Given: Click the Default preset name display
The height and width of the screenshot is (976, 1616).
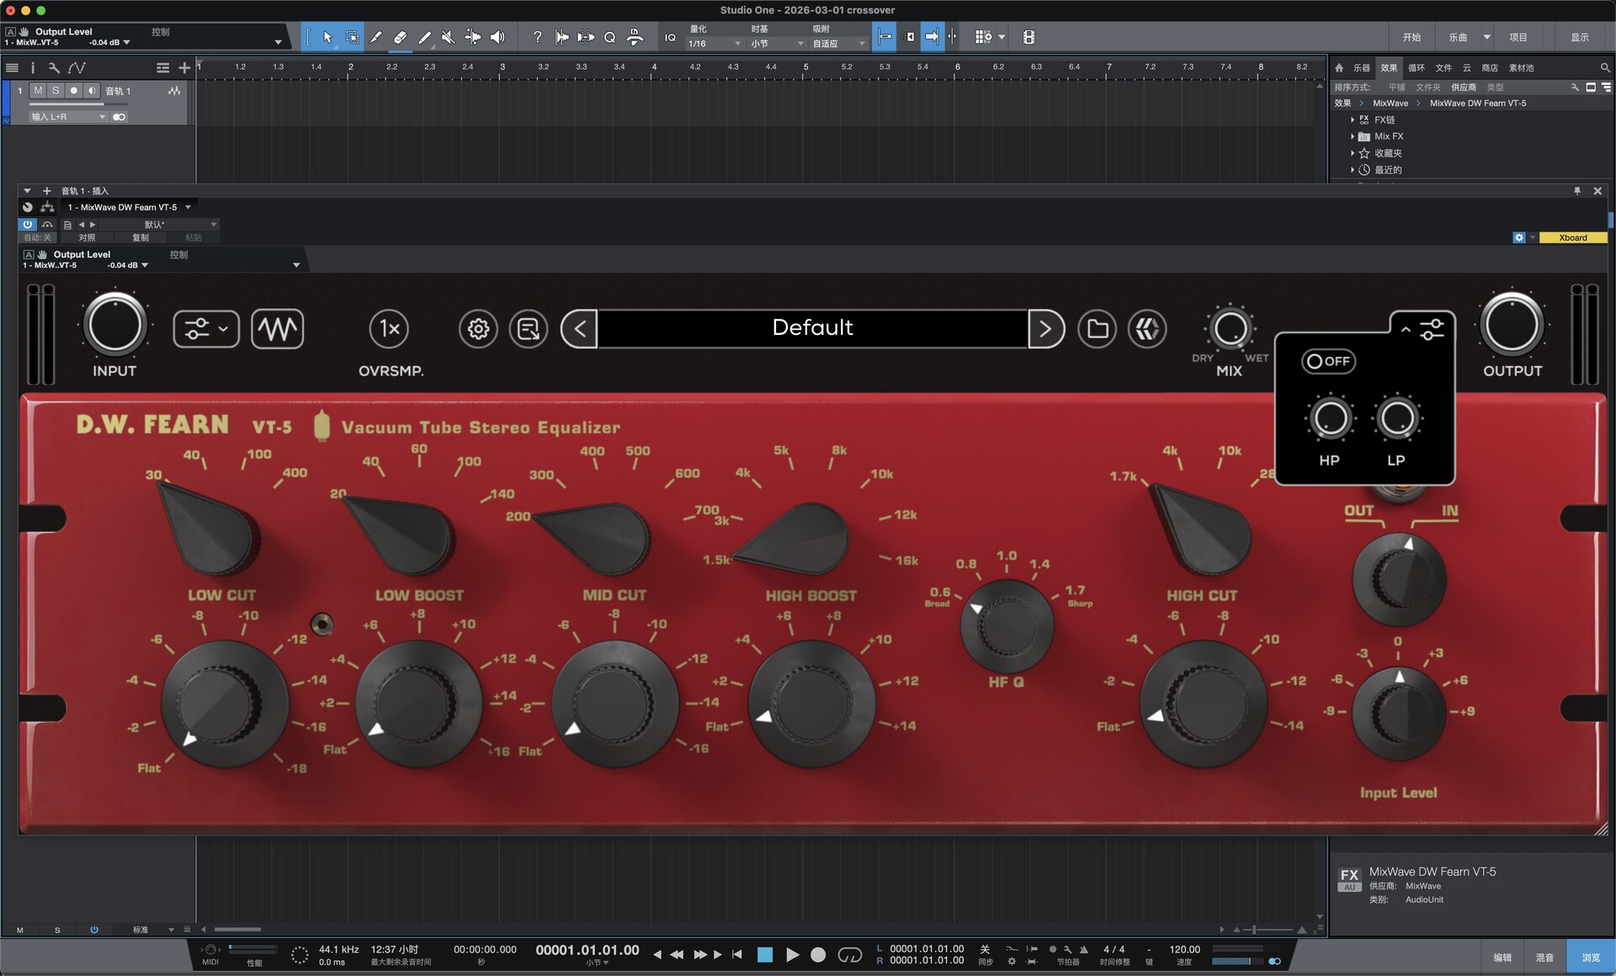Looking at the screenshot, I should [x=811, y=328].
